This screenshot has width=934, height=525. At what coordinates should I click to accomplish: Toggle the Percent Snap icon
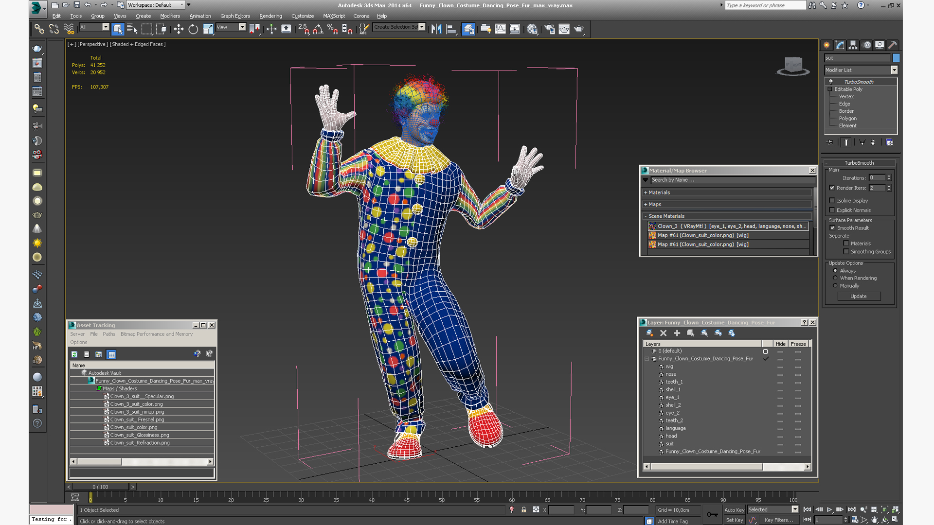click(332, 29)
